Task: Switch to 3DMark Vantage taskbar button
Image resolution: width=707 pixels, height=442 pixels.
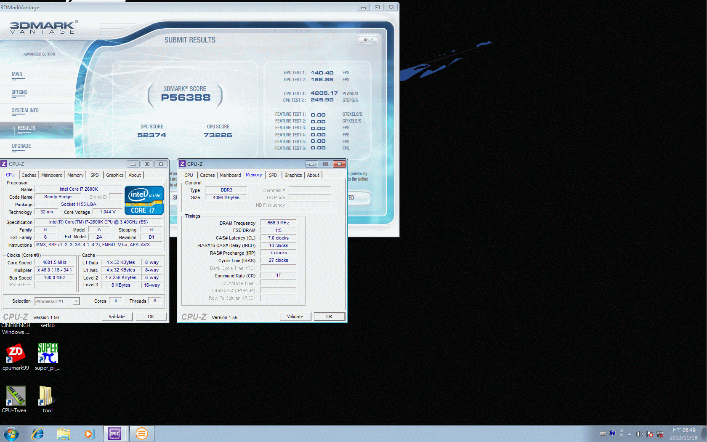Action: point(141,434)
